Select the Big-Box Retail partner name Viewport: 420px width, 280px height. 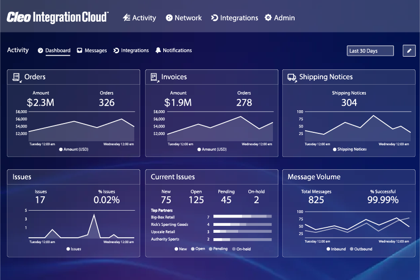click(163, 217)
